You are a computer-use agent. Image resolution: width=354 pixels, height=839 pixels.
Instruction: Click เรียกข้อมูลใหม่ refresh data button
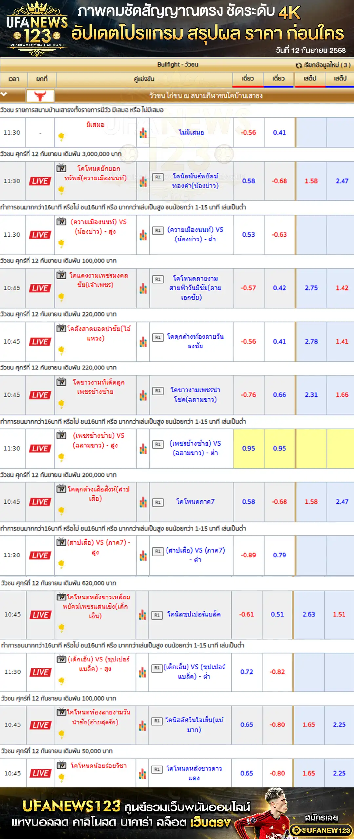(323, 65)
